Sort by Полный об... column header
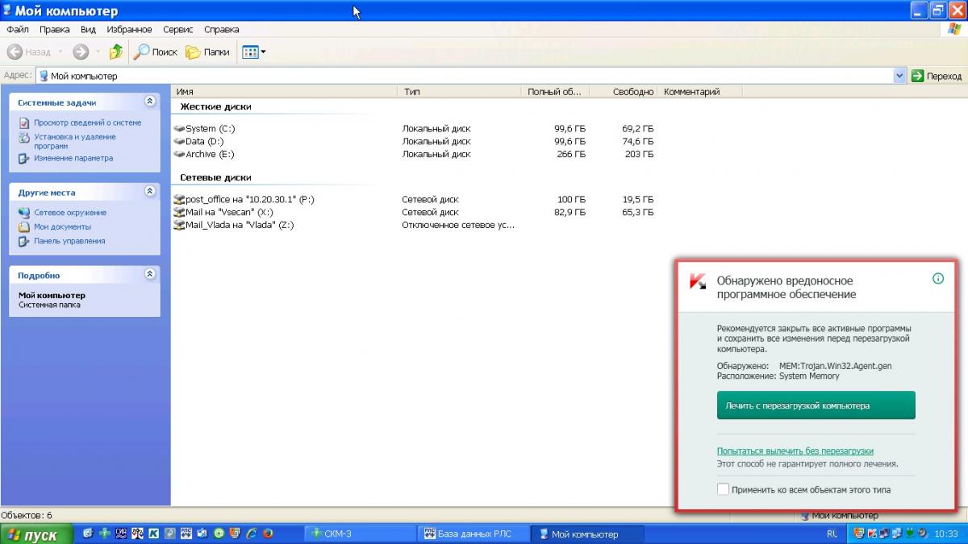Viewport: 968px width, 544px height. click(x=555, y=92)
